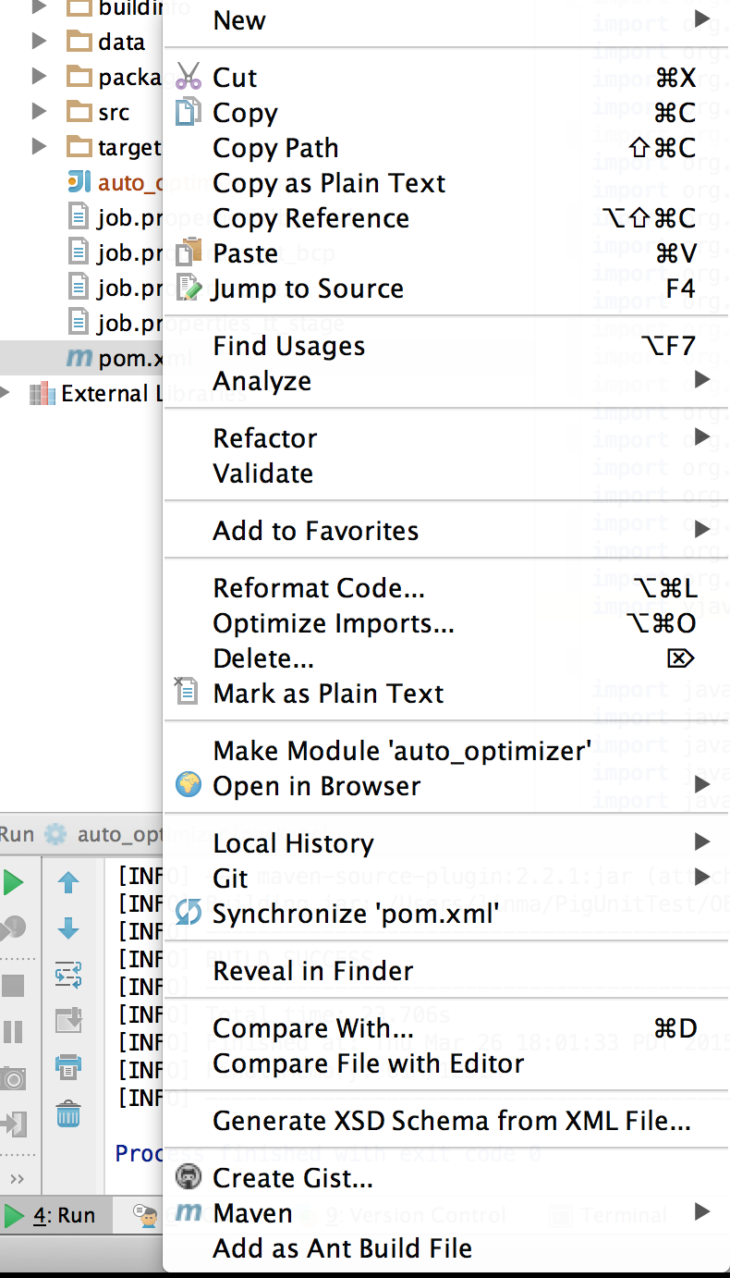Open the Maven submenu entry
This screenshot has height=1278, width=730.
coord(445,1213)
